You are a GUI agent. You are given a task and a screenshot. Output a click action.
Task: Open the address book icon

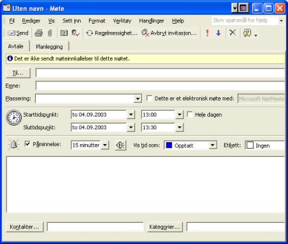(64, 33)
